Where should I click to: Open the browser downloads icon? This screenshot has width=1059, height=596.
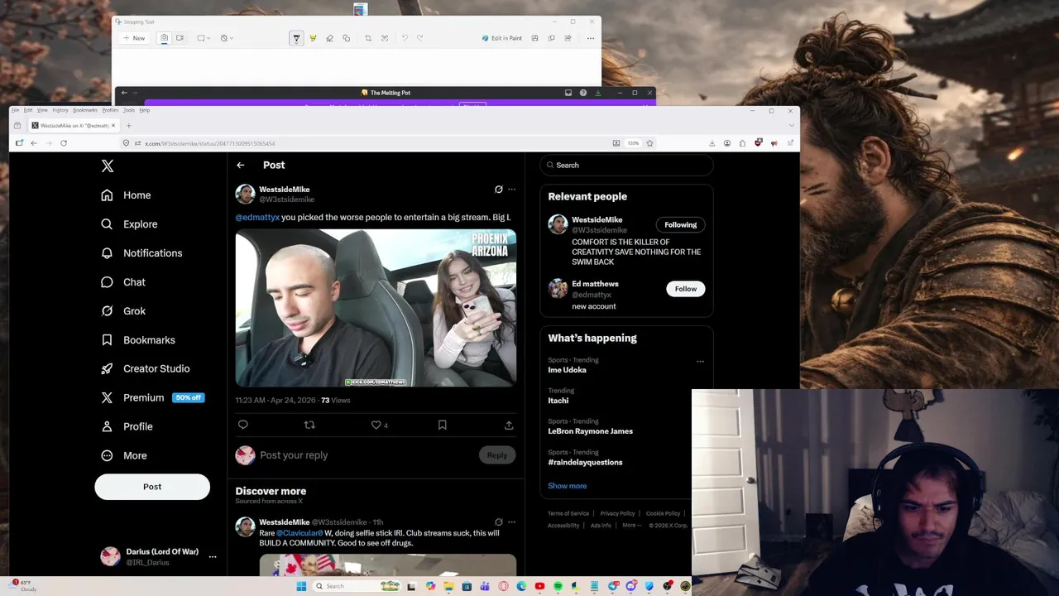[x=712, y=143]
